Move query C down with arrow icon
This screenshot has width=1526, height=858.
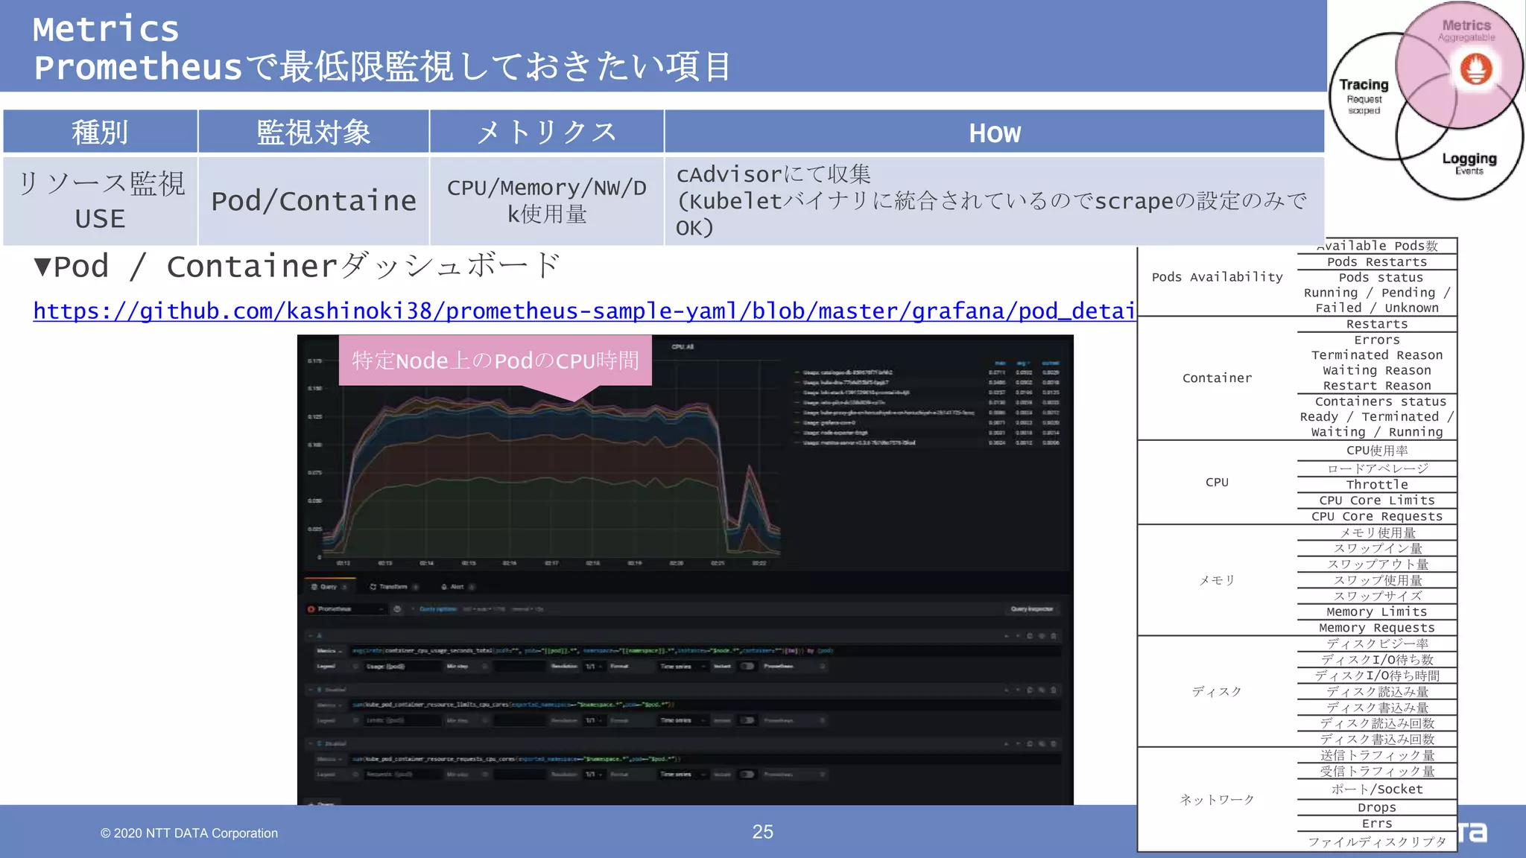coord(1019,744)
